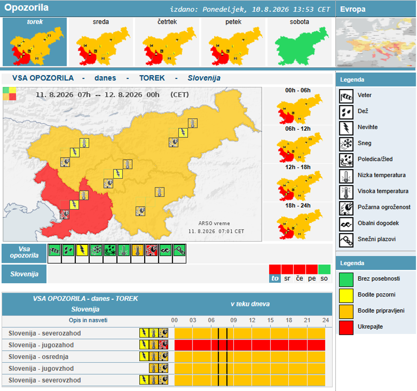Click the four-color square in map corner
Image resolution: width=417 pixels, height=391 pixels.
[9, 94]
